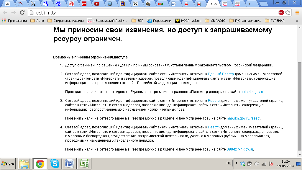Click the scrollbar down arrow

[x=300, y=155]
